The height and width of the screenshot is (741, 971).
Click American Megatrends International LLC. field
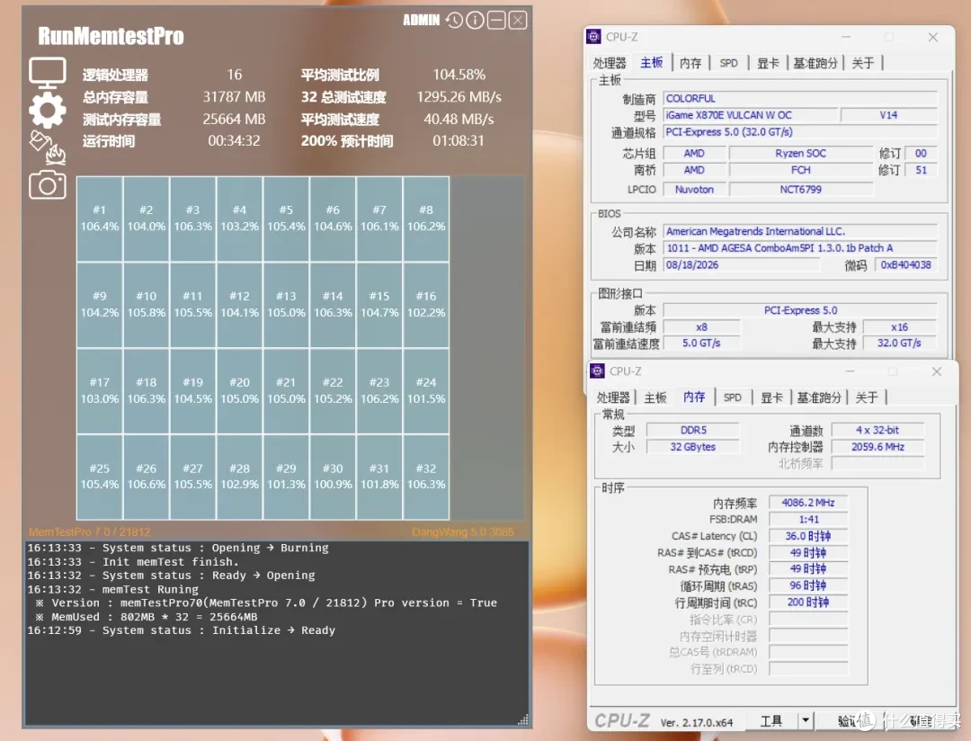(x=800, y=231)
